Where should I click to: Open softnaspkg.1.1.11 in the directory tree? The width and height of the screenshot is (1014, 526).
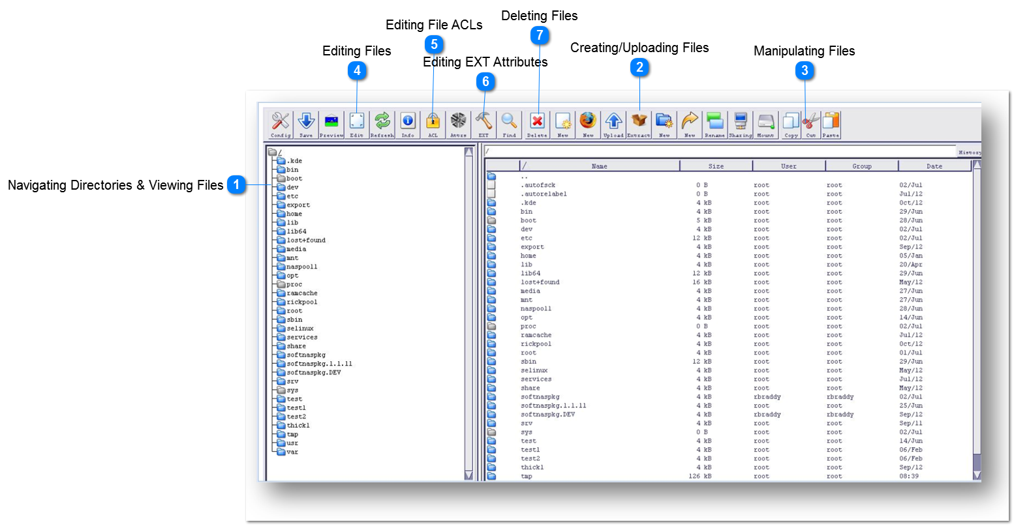tap(314, 364)
